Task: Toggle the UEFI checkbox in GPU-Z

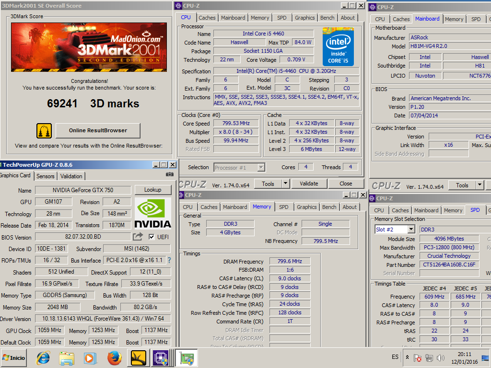Action: 152,237
